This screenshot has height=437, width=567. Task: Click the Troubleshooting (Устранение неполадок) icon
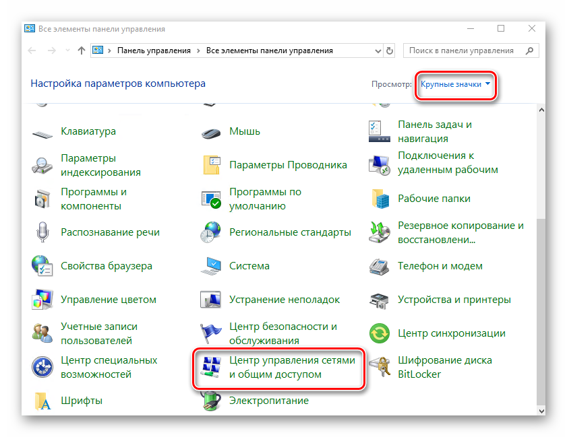pos(210,300)
